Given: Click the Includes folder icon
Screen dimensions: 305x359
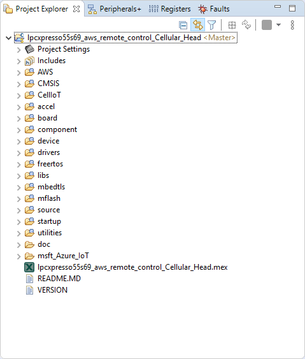Looking at the screenshot, I should [x=29, y=61].
